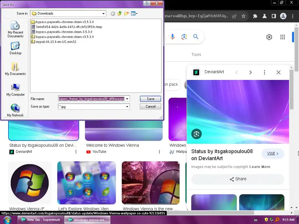Open the browser profile avatar

pos(283,16)
